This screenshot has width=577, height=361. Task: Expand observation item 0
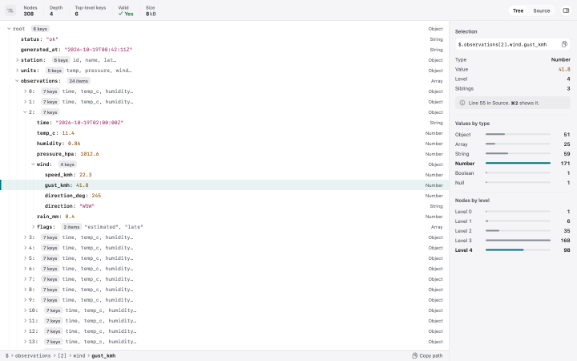25,91
